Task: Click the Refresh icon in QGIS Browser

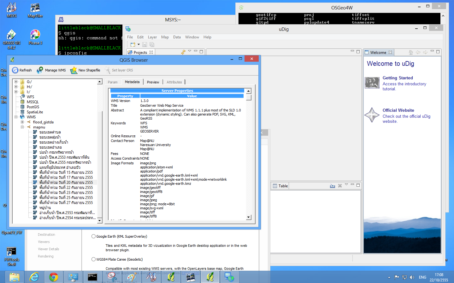Action: [15, 70]
